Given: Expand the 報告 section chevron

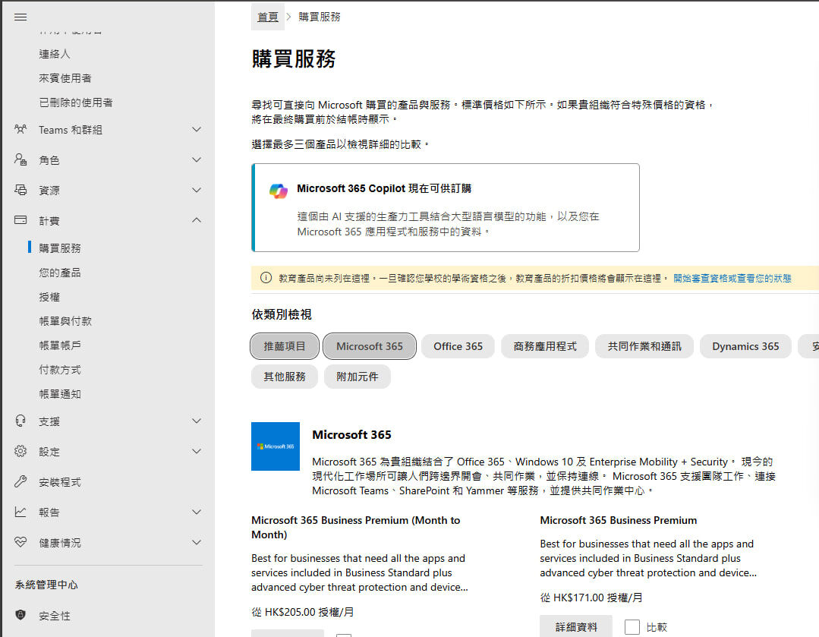Looking at the screenshot, I should (197, 512).
